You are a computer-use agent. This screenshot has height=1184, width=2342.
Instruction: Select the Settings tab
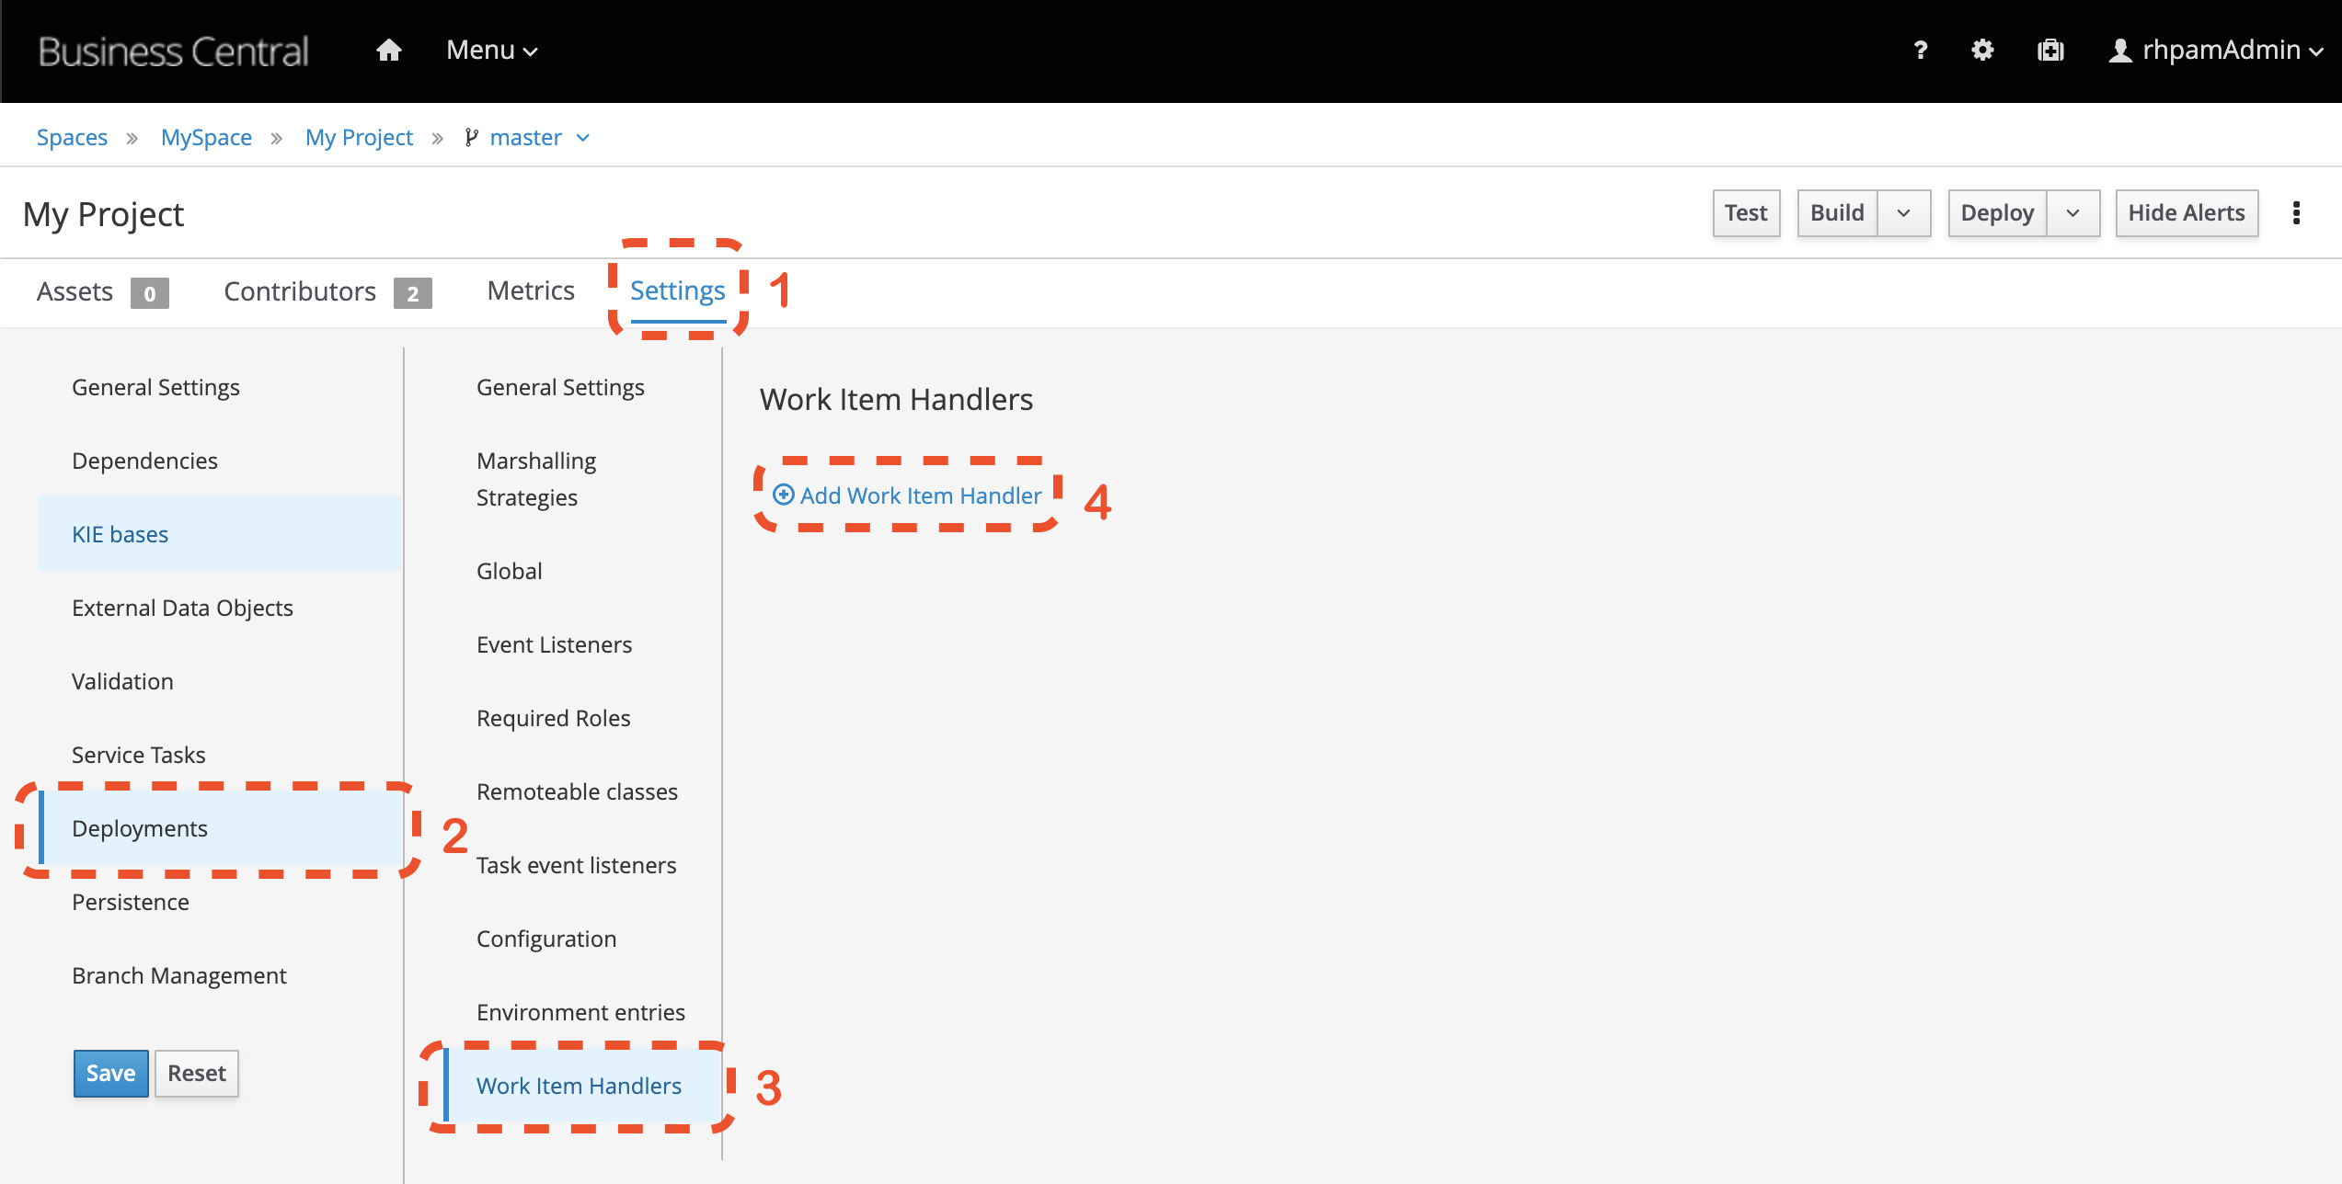click(677, 290)
